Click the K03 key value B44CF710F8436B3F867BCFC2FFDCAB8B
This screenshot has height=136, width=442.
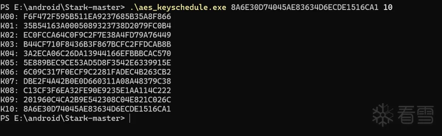point(97,44)
